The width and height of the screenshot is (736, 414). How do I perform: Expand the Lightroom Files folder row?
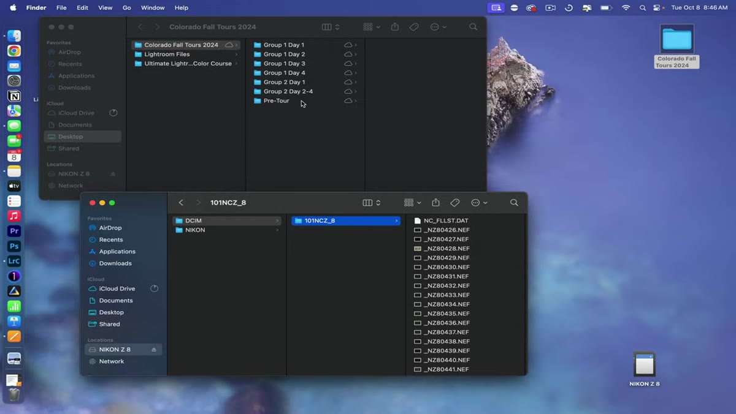(236, 55)
